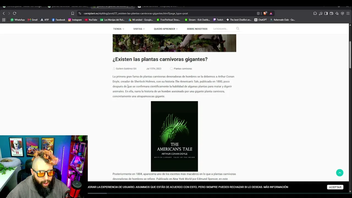The image size is (352, 198).
Task: Open the AFIP bookmark
Action: [x=45, y=20]
